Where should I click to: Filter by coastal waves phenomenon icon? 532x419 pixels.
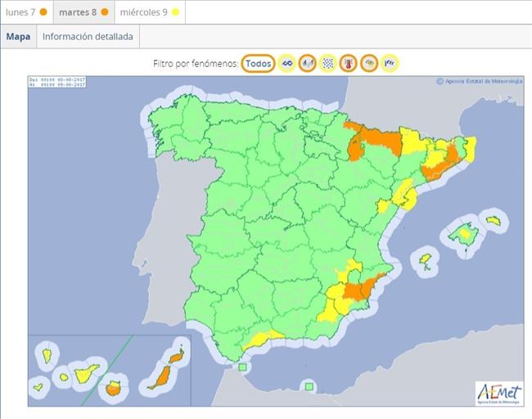click(287, 63)
